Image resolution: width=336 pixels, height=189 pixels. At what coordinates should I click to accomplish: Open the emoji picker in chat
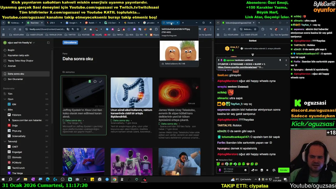245,170
